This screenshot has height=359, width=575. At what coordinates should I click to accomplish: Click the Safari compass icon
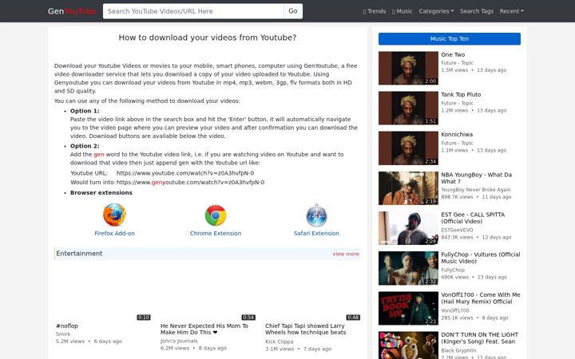pos(316,215)
